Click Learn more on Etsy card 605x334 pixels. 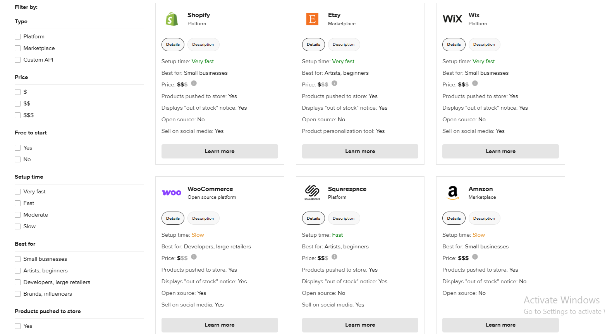[x=360, y=151]
